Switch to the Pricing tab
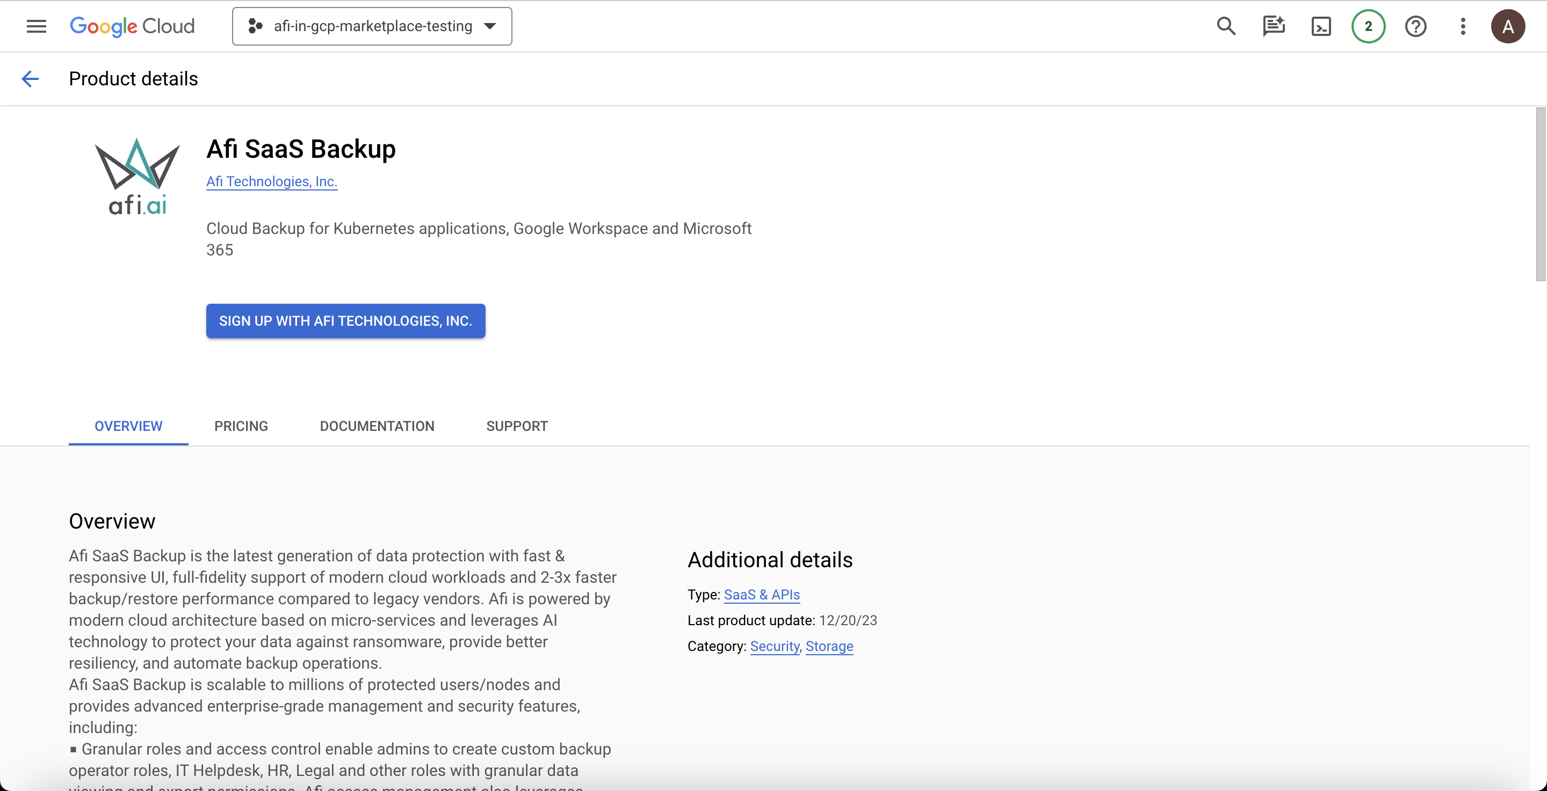The height and width of the screenshot is (791, 1547). pyautogui.click(x=241, y=426)
